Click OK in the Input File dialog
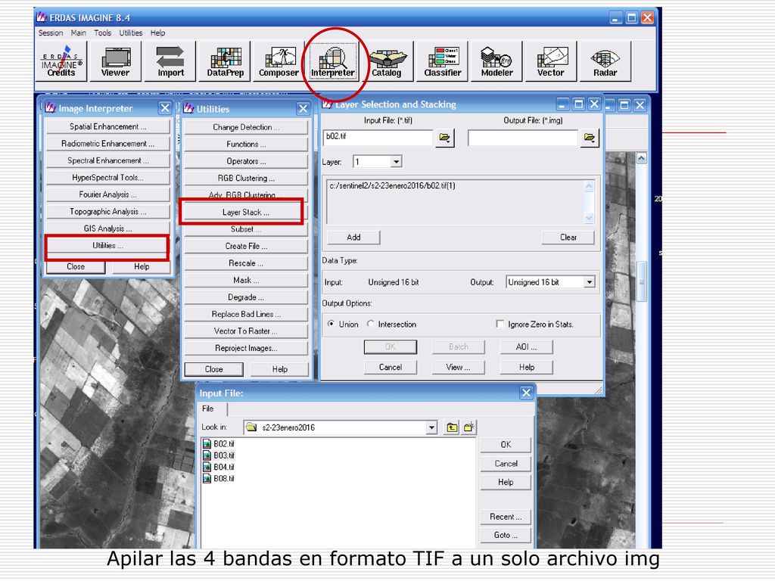 506,445
